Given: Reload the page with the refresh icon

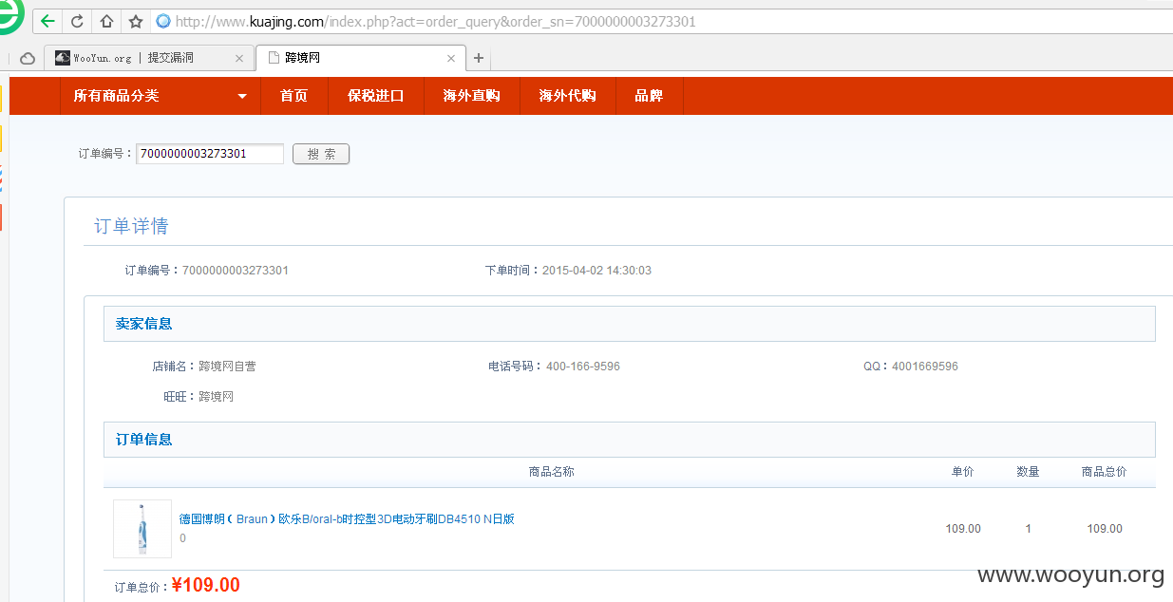Looking at the screenshot, I should coord(77,21).
